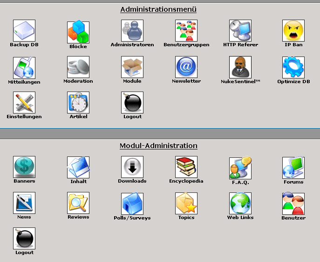Click the Blöcke text label
This screenshot has width=320, height=262.
tap(78, 46)
